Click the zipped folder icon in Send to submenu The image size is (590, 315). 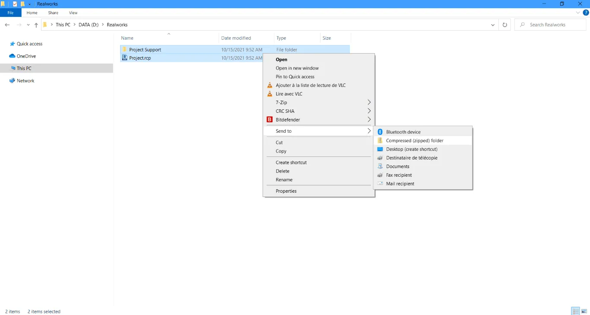pyautogui.click(x=380, y=140)
